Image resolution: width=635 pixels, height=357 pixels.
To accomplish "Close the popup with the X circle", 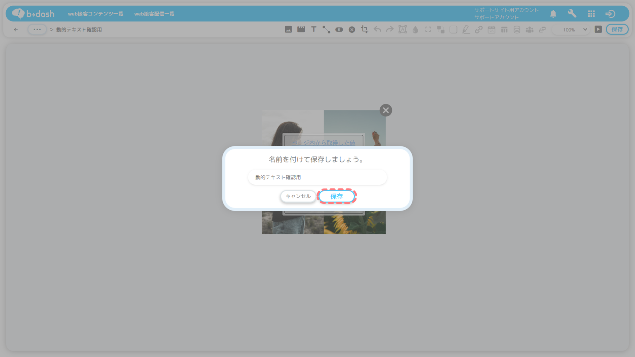I will coord(386,110).
